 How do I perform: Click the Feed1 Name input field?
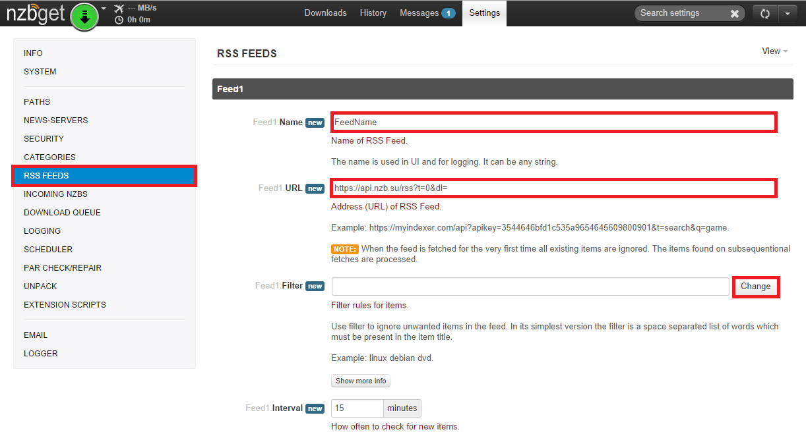[x=553, y=122]
